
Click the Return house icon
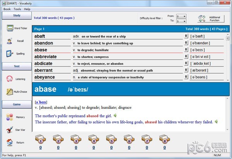click(x=10, y=142)
